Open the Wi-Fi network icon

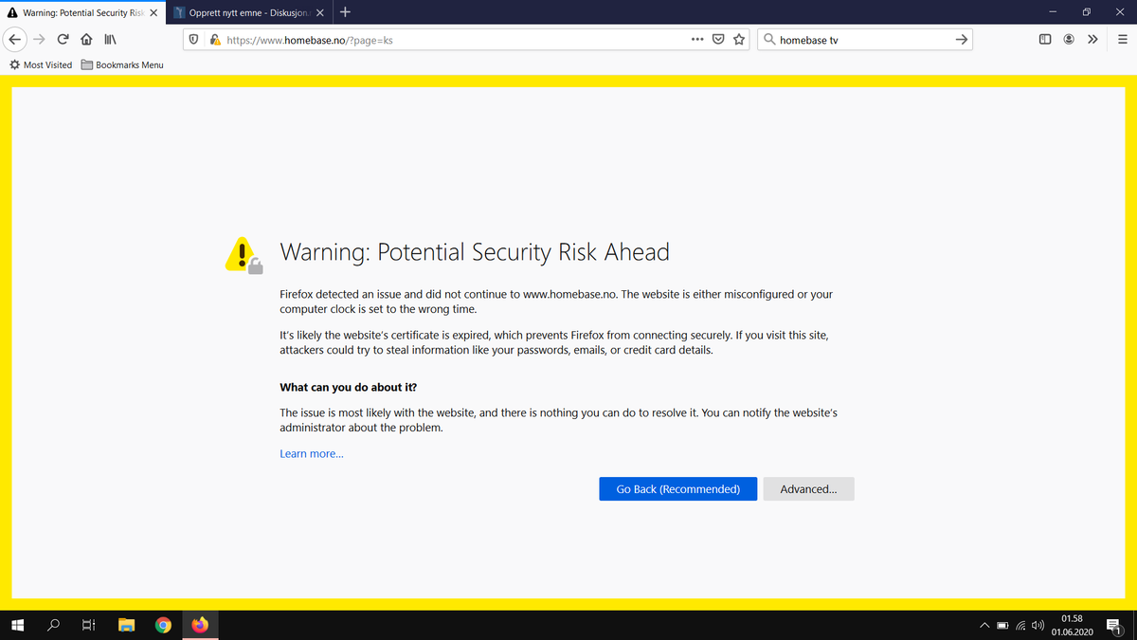pyautogui.click(x=1022, y=626)
